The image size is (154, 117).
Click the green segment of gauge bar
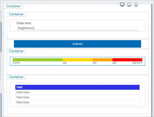tap(38, 60)
